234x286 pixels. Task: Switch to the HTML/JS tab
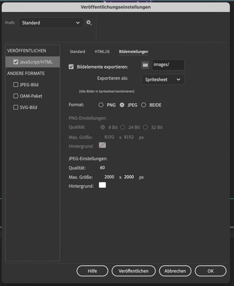(x=102, y=51)
